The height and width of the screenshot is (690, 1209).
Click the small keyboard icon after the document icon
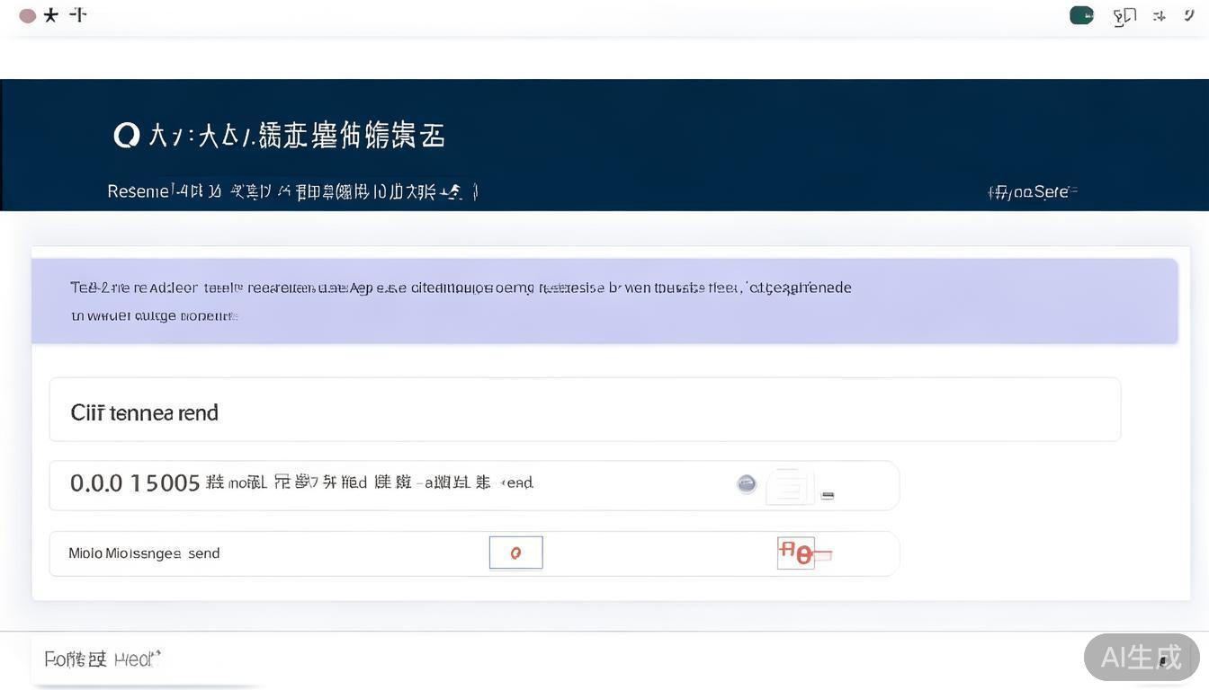point(827,494)
